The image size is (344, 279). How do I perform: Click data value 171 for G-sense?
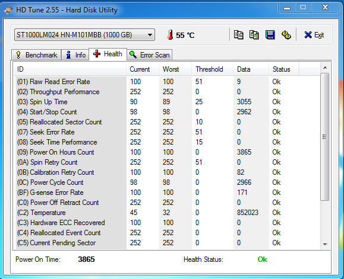(x=242, y=193)
